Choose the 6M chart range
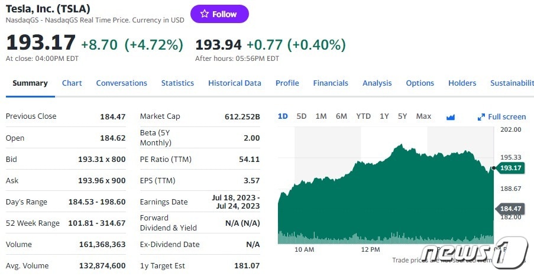This screenshot has width=534, height=276. click(x=341, y=116)
